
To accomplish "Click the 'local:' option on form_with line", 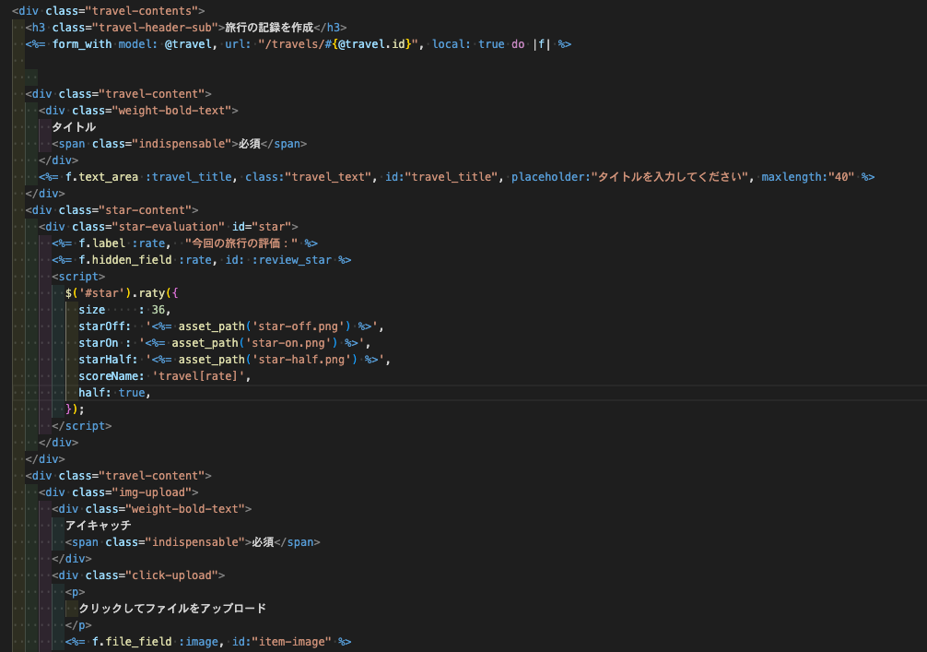I will tap(452, 43).
